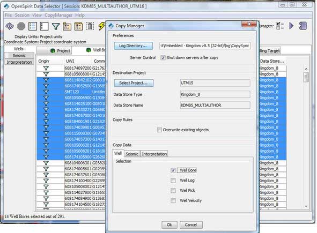Click the Data Store Type field Kingdom_8

[x=215, y=94]
